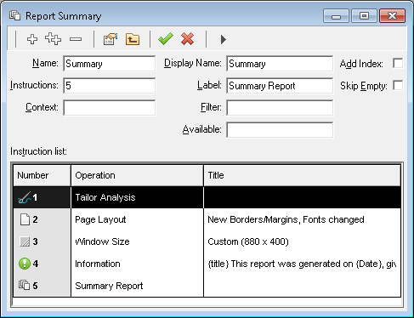
Task: Toggle the Skip Empty checkbox
Action: 398,85
